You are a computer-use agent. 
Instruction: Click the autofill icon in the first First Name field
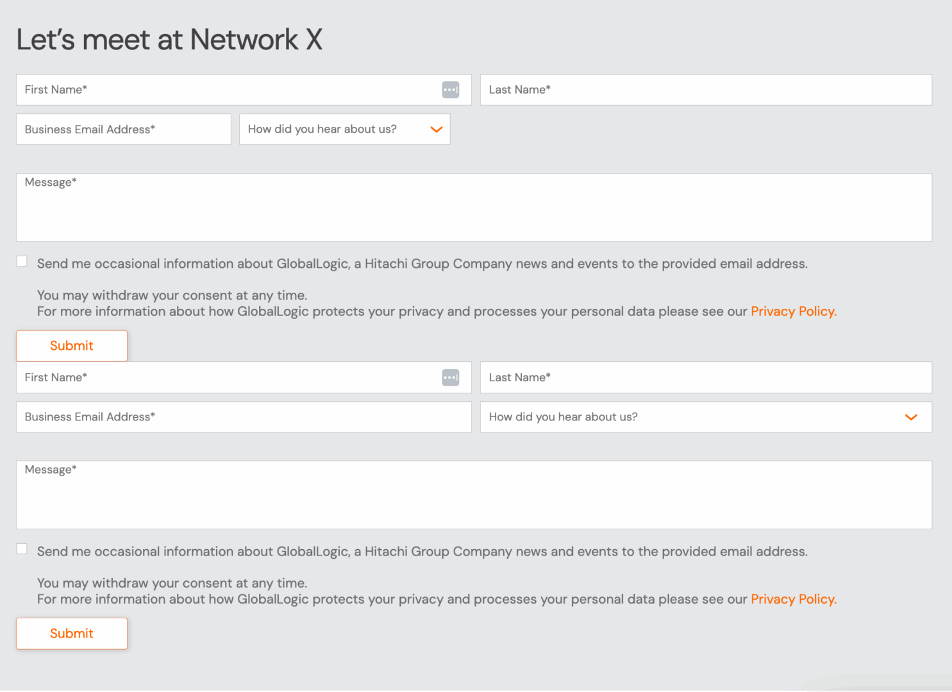[x=451, y=90]
